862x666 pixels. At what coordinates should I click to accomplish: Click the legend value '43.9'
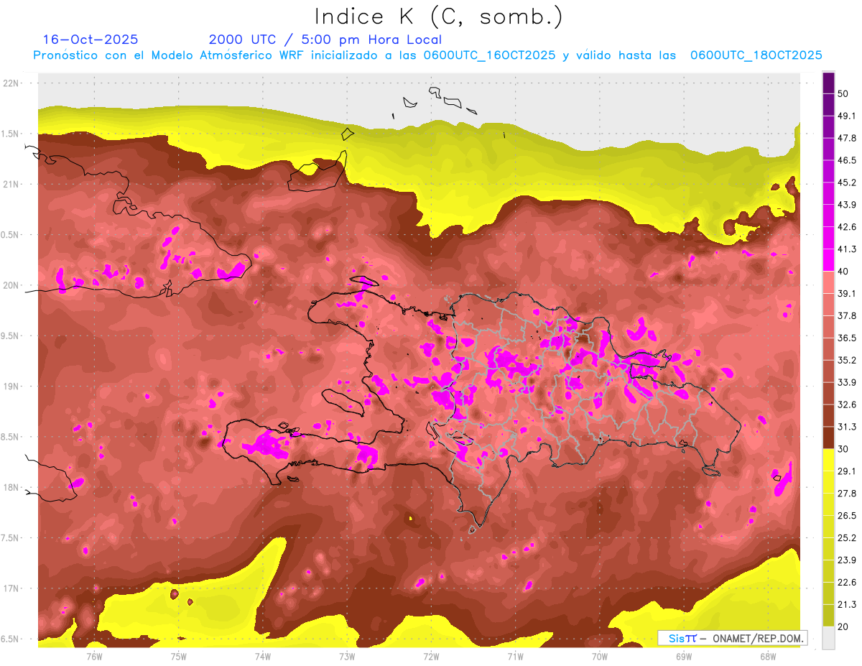(x=846, y=205)
